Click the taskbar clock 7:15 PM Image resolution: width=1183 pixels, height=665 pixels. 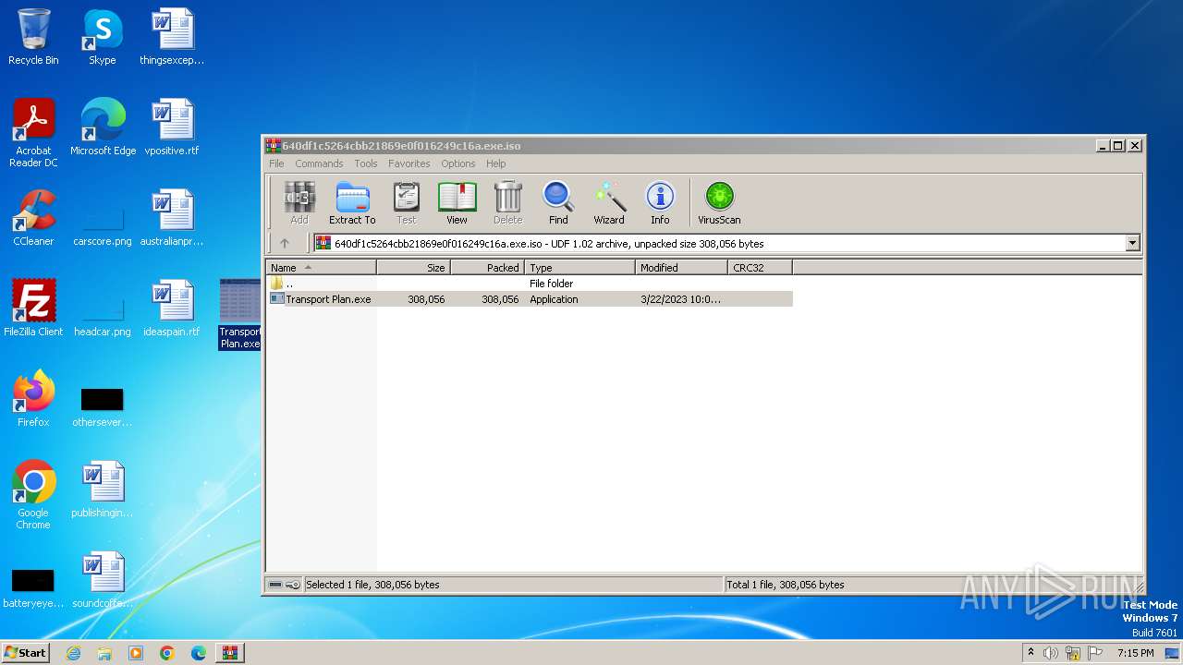coord(1135,653)
